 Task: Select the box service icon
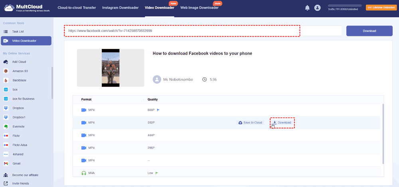[x=6, y=90]
